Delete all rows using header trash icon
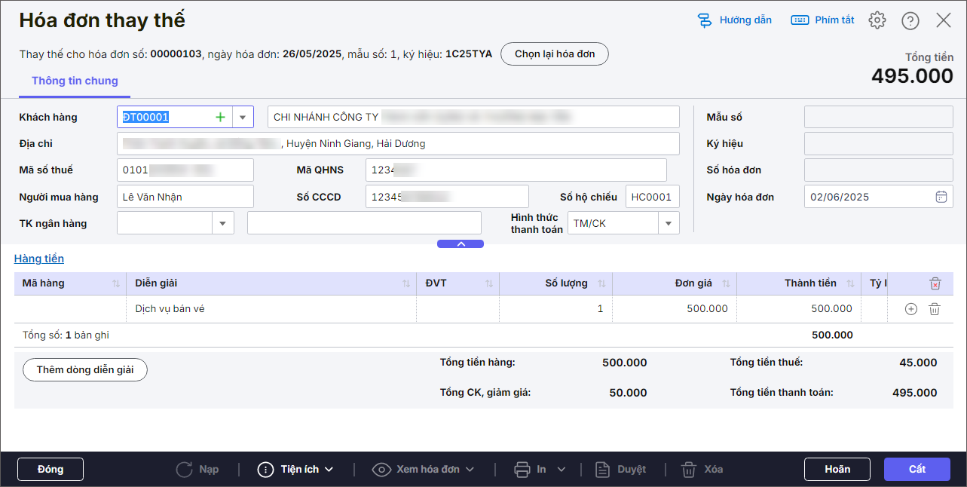This screenshot has height=487, width=967. pyautogui.click(x=935, y=283)
